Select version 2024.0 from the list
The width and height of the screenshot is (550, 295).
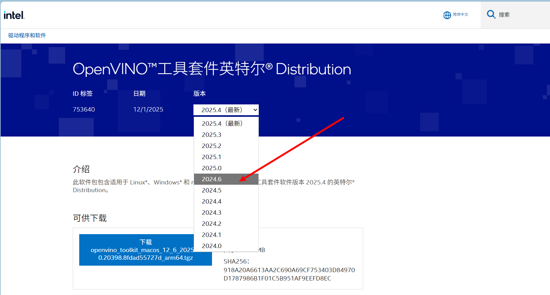point(226,246)
